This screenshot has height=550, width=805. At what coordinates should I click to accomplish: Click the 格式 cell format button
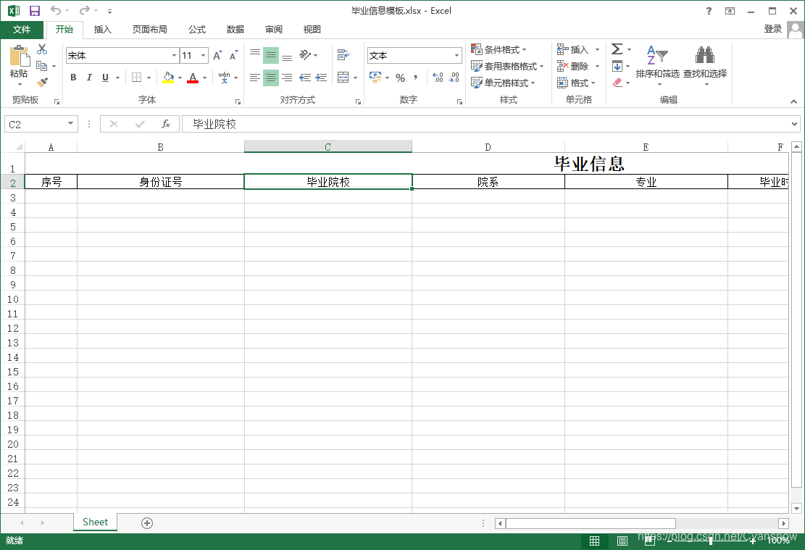pos(576,83)
